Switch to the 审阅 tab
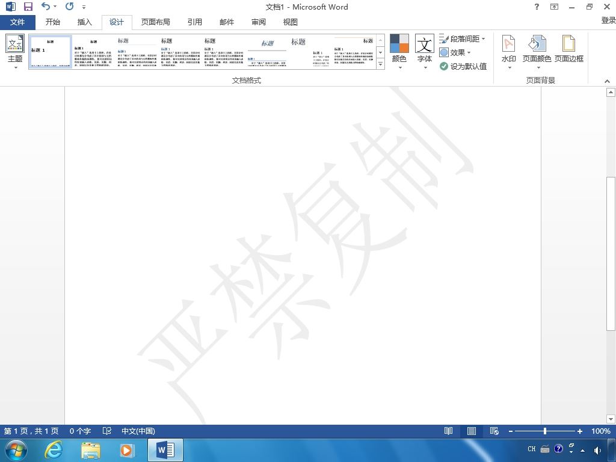 pyautogui.click(x=259, y=22)
